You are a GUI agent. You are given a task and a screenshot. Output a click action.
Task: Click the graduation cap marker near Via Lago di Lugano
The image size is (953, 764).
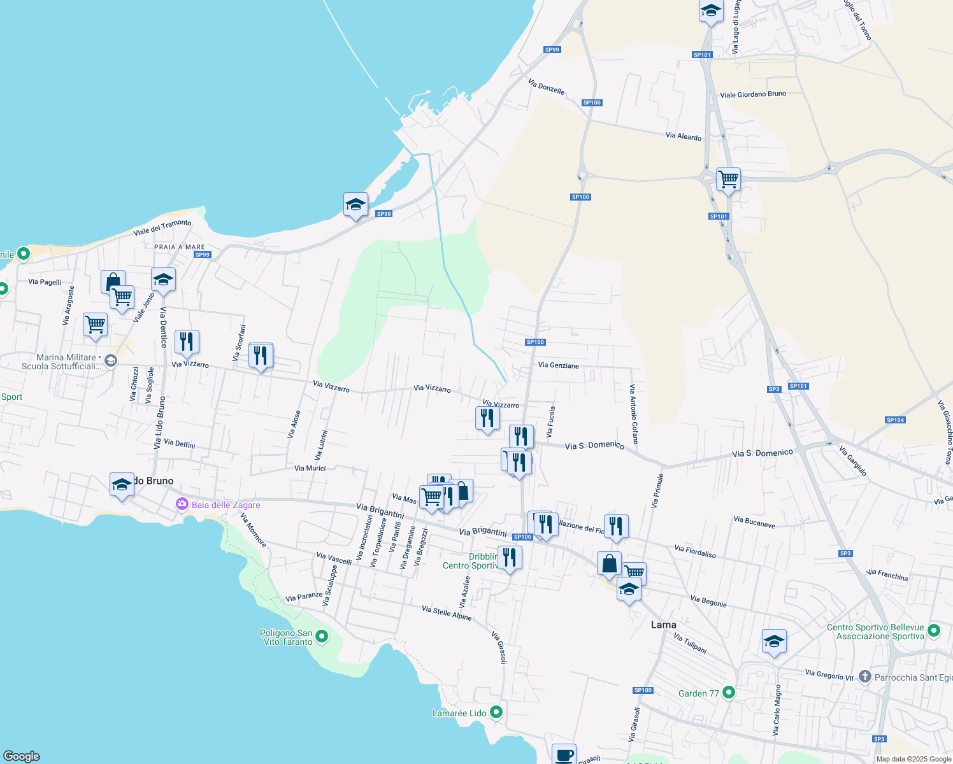click(711, 11)
